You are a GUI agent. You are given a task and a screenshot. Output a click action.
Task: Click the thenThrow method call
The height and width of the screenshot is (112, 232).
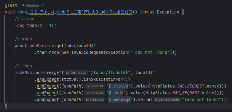48,53
